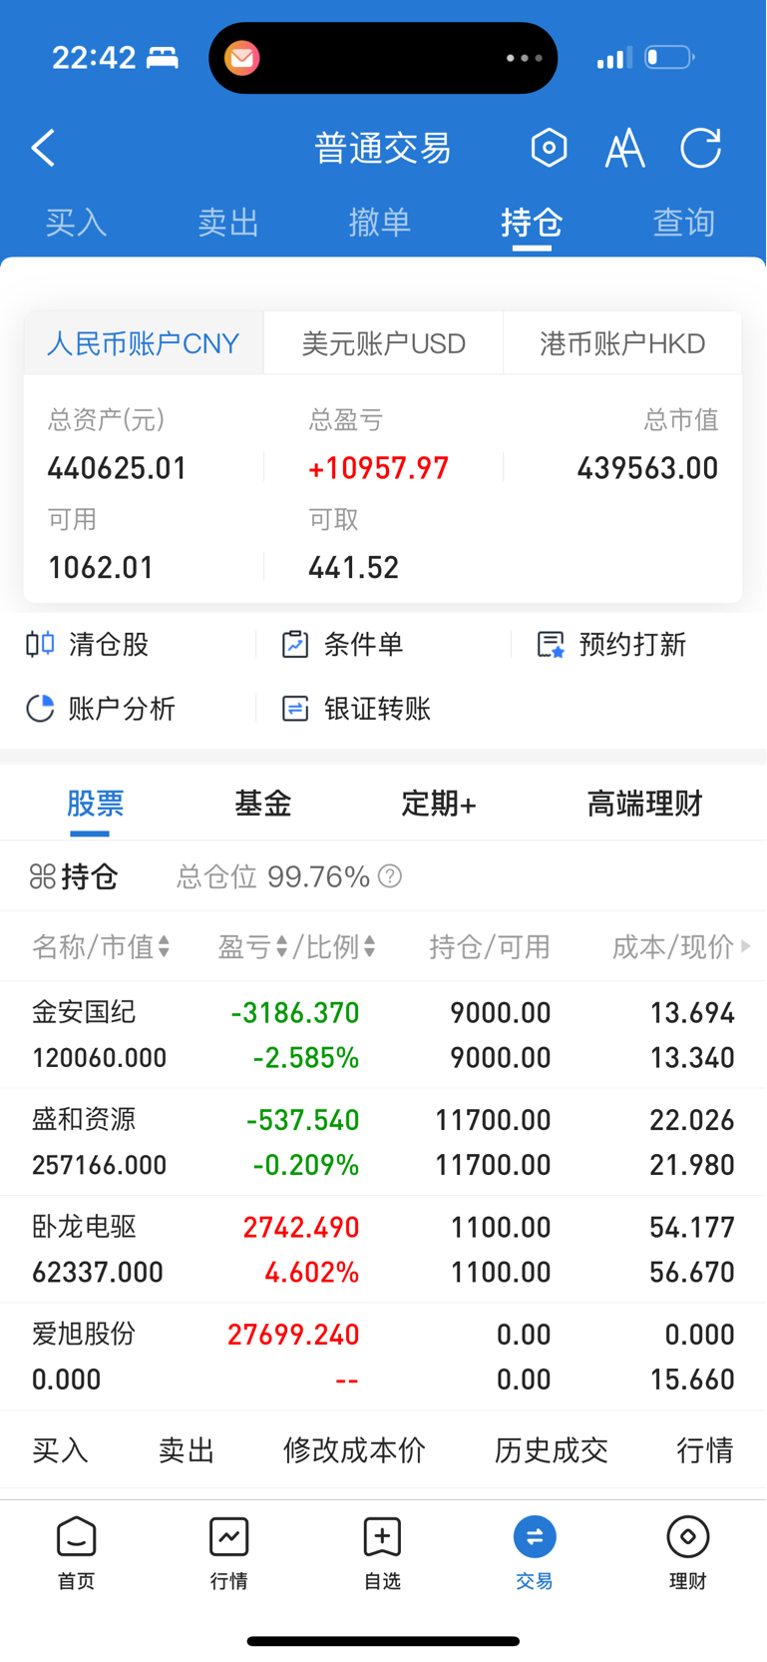Viewport: 767px width, 1662px height.
Task: Tap 卖出 in the stock action row
Action: click(x=187, y=1449)
